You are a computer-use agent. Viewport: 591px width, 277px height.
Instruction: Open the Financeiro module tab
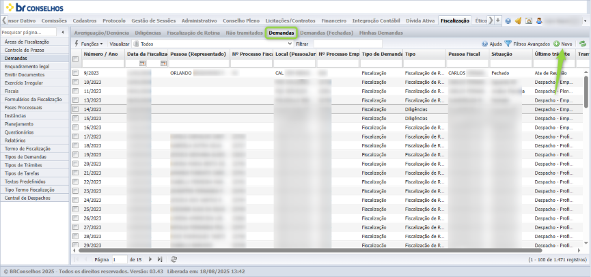coord(333,20)
